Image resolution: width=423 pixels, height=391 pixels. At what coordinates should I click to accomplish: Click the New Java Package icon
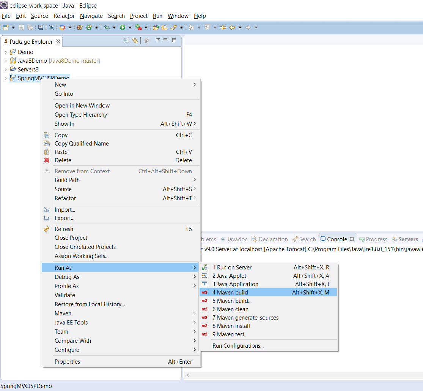tap(80, 27)
